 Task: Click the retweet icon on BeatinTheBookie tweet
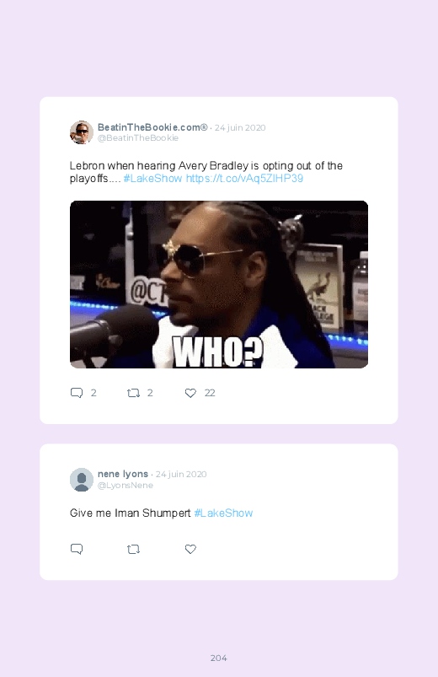tap(133, 393)
